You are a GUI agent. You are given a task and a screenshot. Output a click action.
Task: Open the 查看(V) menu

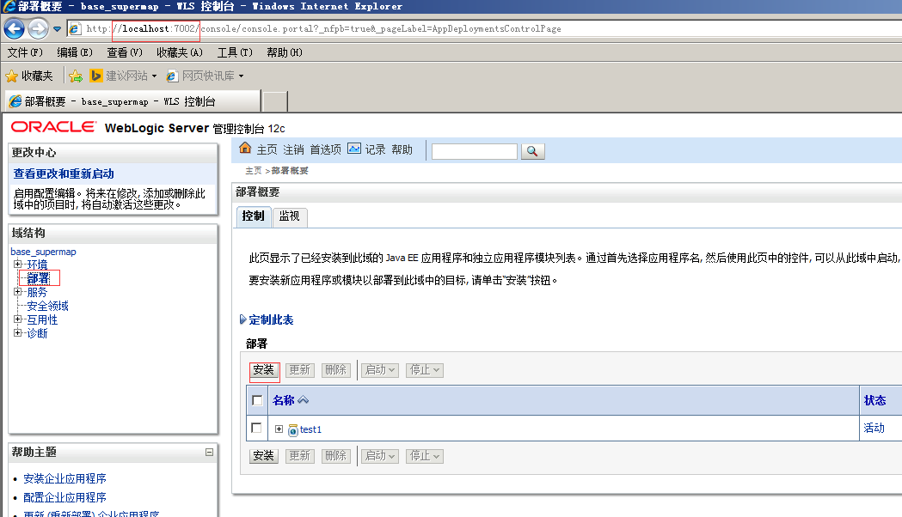point(125,52)
